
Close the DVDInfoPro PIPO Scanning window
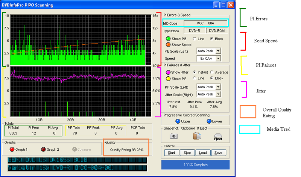click(231, 5)
